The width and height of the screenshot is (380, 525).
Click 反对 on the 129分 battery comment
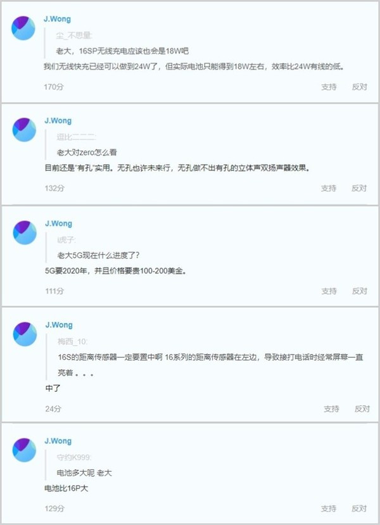[x=360, y=509]
